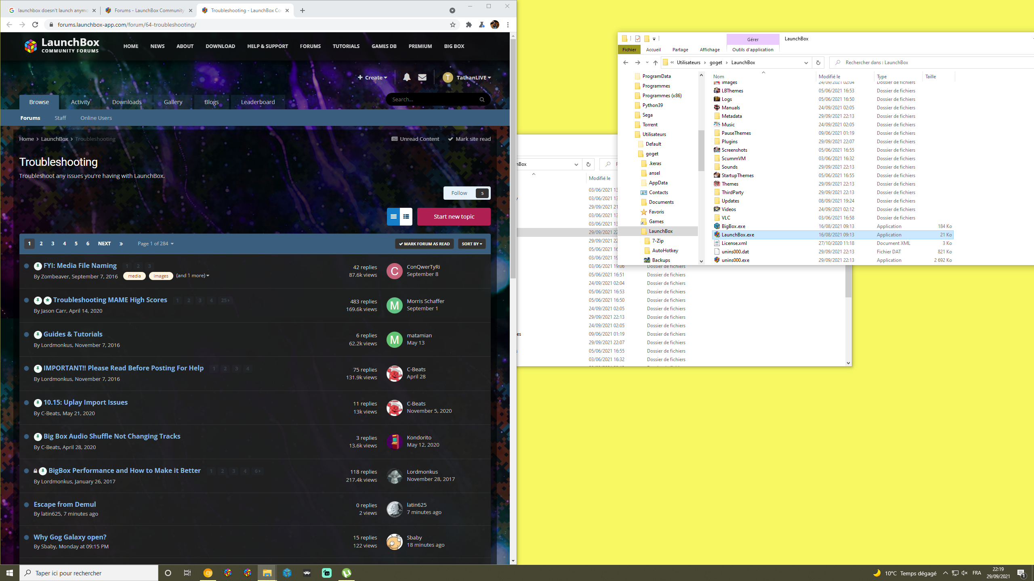Open Windows Start menu

click(x=10, y=573)
